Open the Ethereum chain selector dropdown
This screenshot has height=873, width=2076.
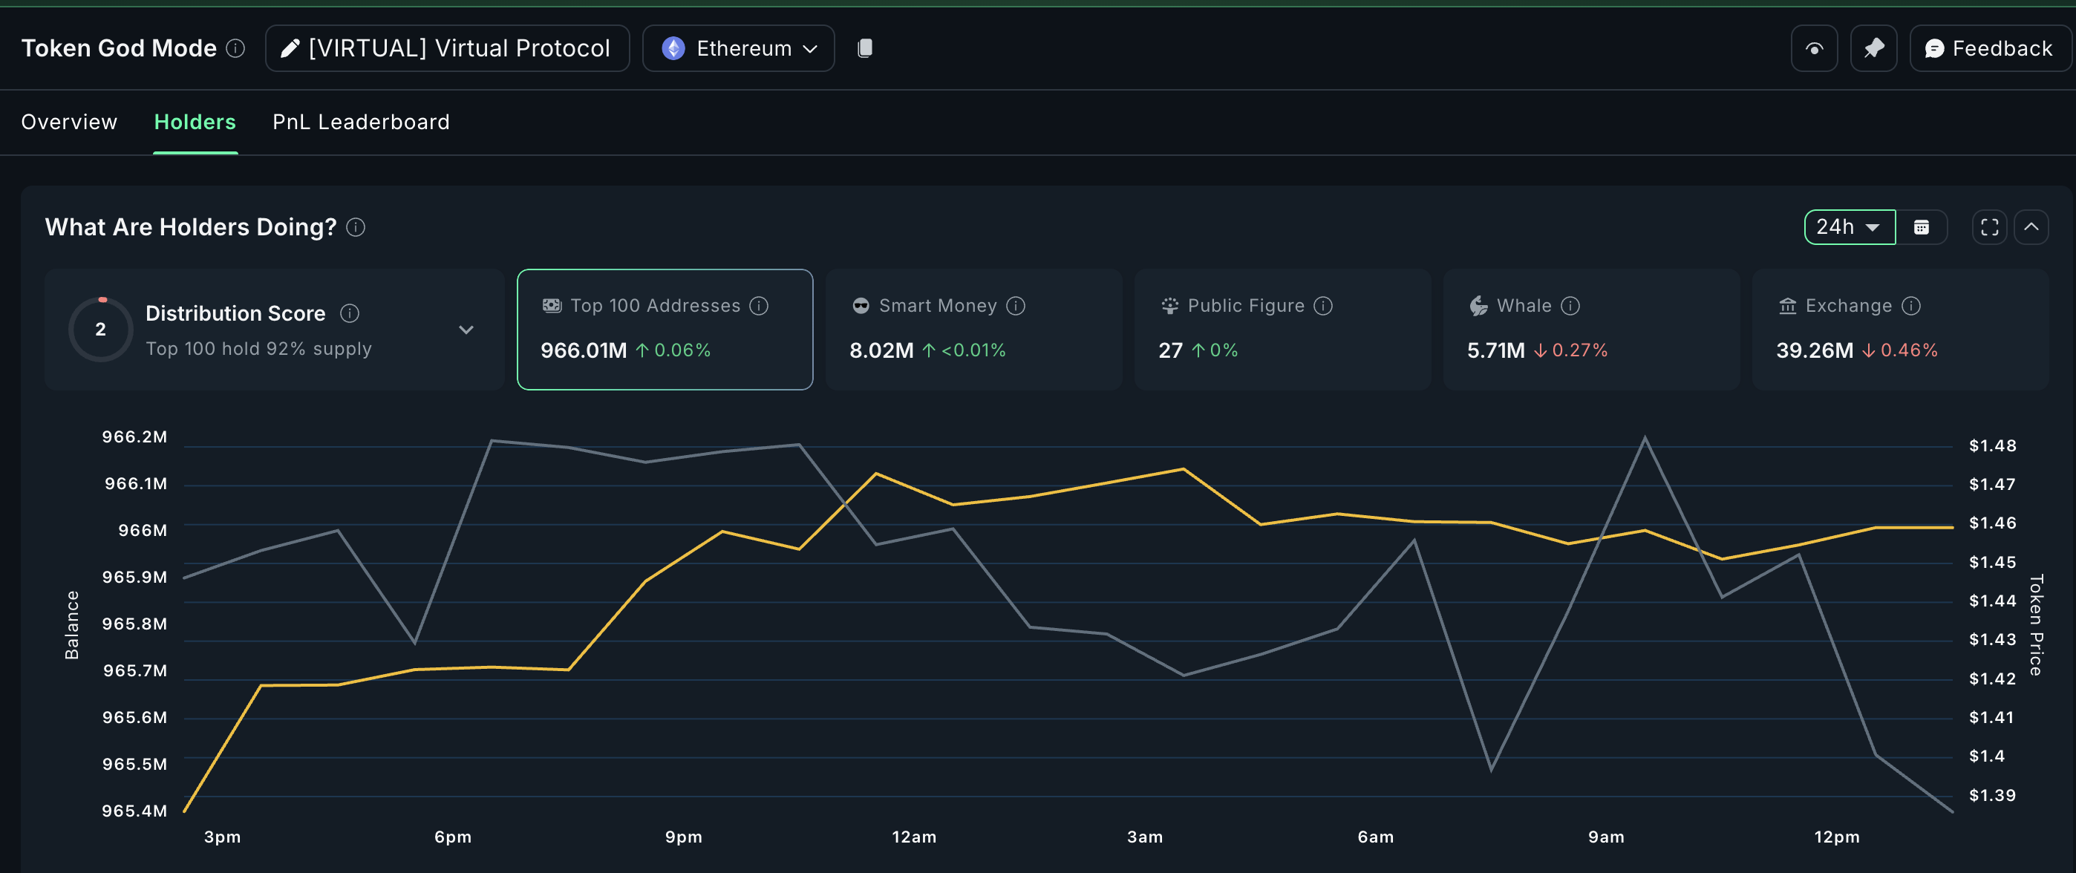(737, 48)
